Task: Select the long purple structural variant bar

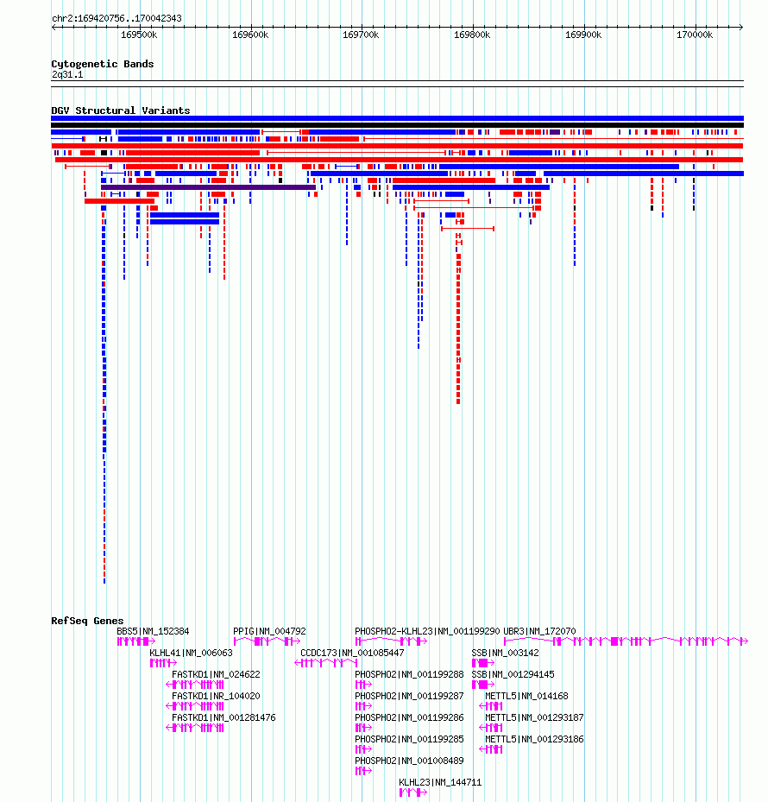Action: coord(208,187)
